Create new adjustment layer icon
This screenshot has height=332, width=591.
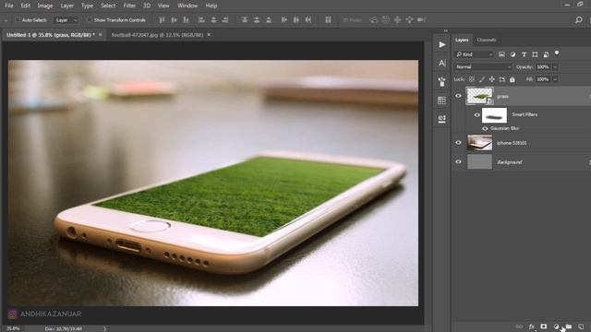(556, 326)
